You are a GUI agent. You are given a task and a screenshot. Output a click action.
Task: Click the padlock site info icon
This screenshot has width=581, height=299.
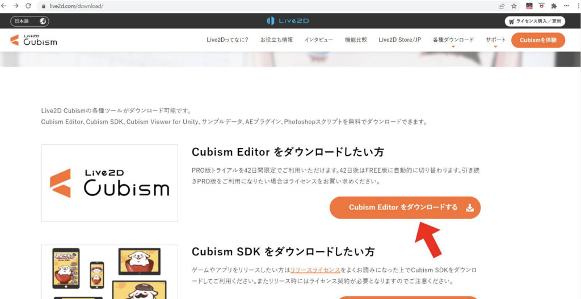point(44,6)
